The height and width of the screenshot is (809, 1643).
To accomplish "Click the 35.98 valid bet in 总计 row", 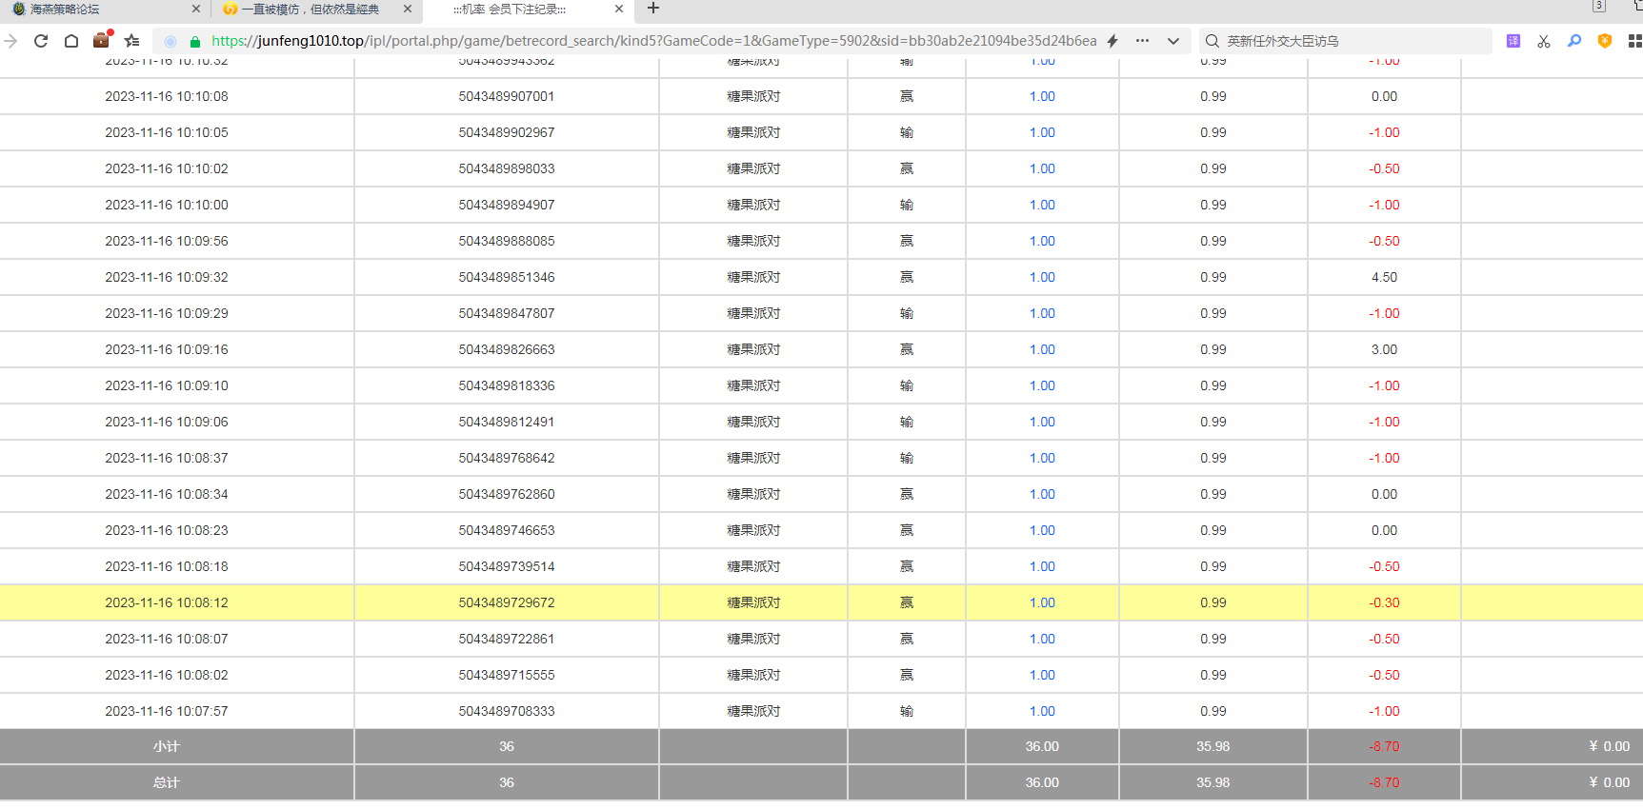I will [x=1213, y=782].
